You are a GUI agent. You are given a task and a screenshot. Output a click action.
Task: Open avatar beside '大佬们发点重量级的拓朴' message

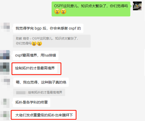tap(5, 115)
